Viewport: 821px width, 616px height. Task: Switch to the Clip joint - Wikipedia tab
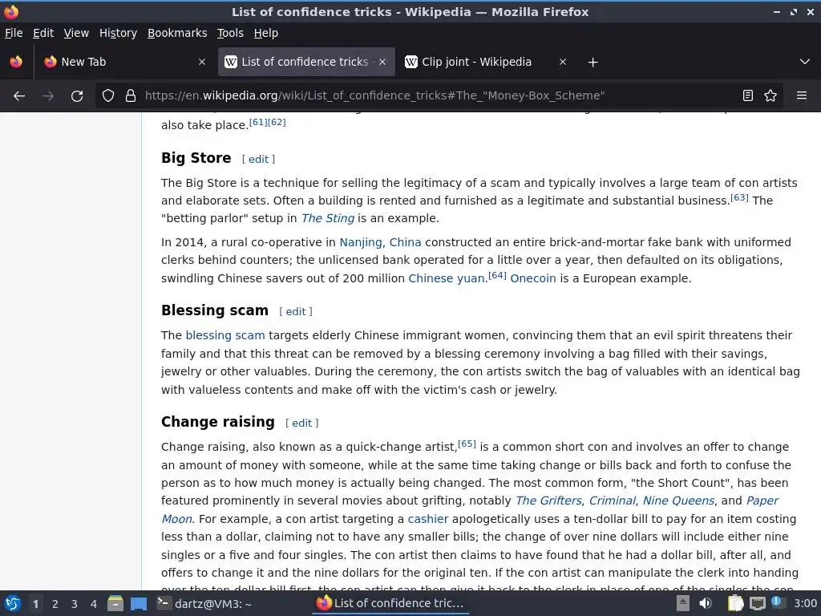click(x=486, y=62)
